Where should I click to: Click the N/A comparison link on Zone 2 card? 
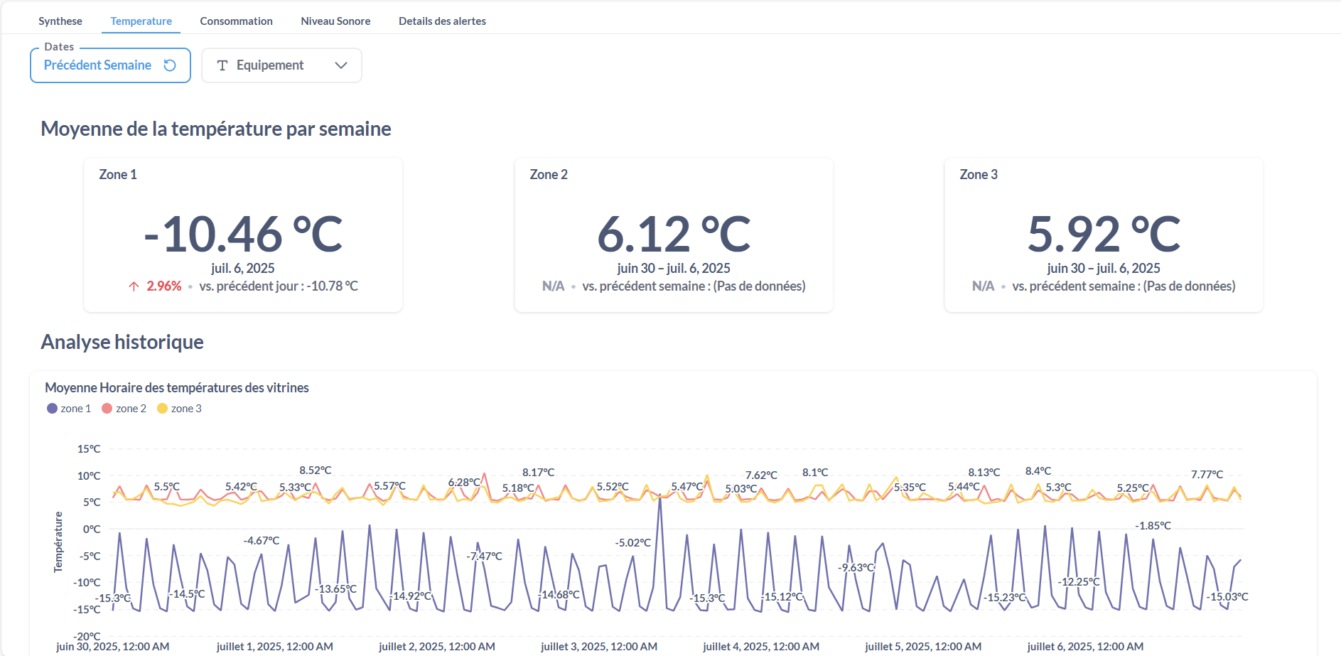(x=553, y=286)
